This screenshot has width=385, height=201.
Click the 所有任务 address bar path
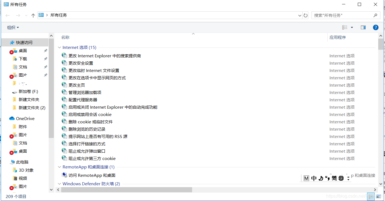coord(59,15)
